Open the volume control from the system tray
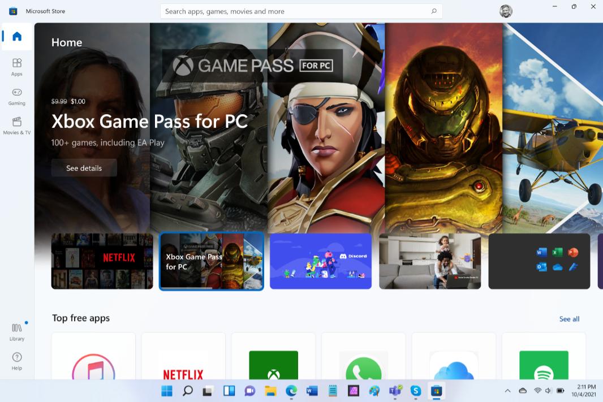This screenshot has height=402, width=603. click(549, 390)
